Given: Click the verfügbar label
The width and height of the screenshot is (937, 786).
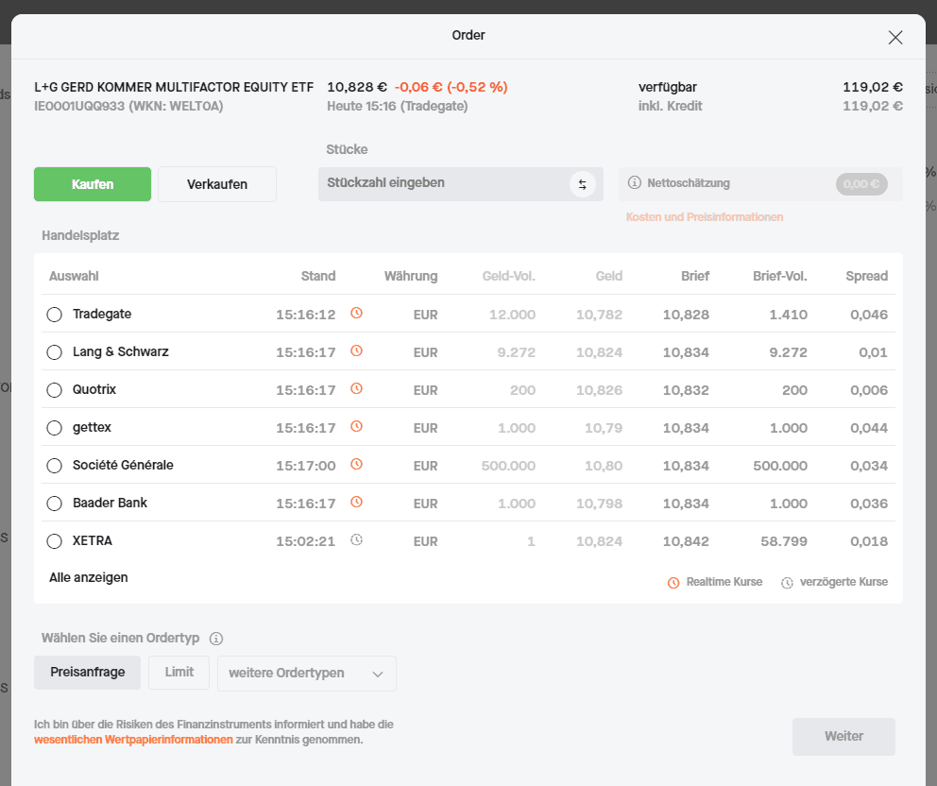Looking at the screenshot, I should point(668,87).
